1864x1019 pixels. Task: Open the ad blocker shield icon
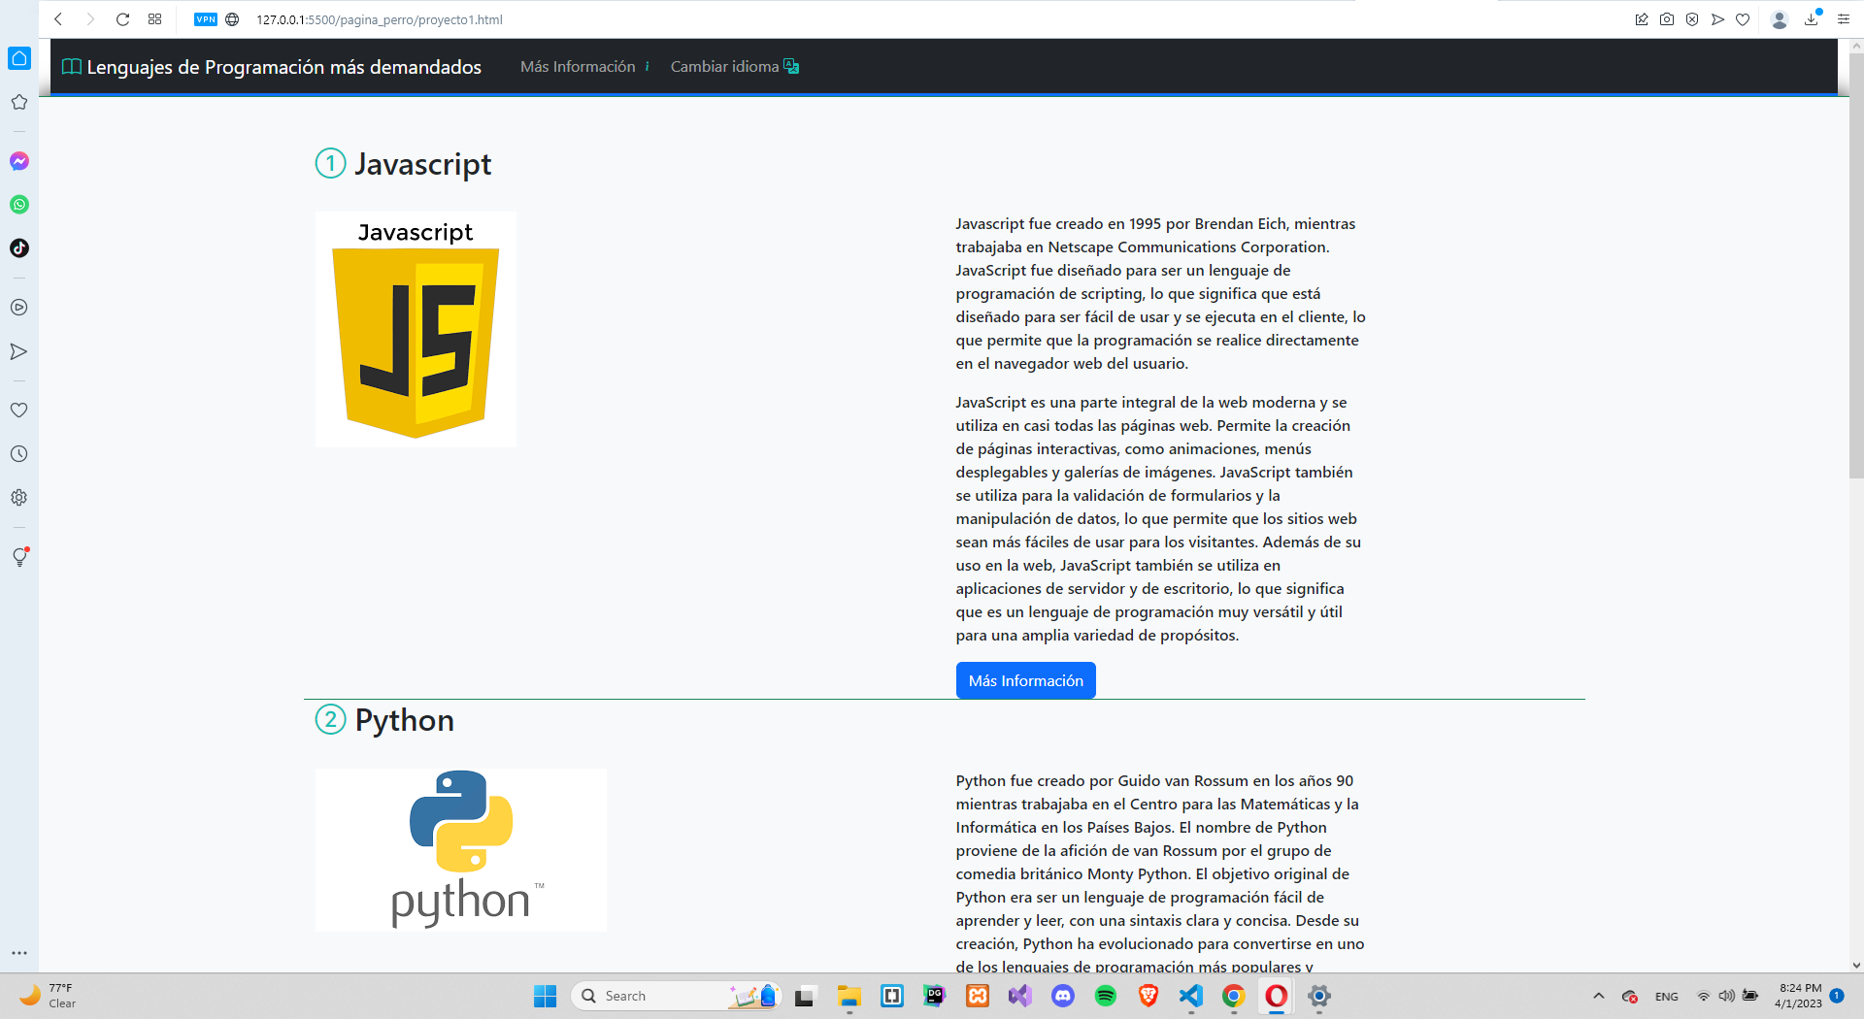click(x=1692, y=19)
